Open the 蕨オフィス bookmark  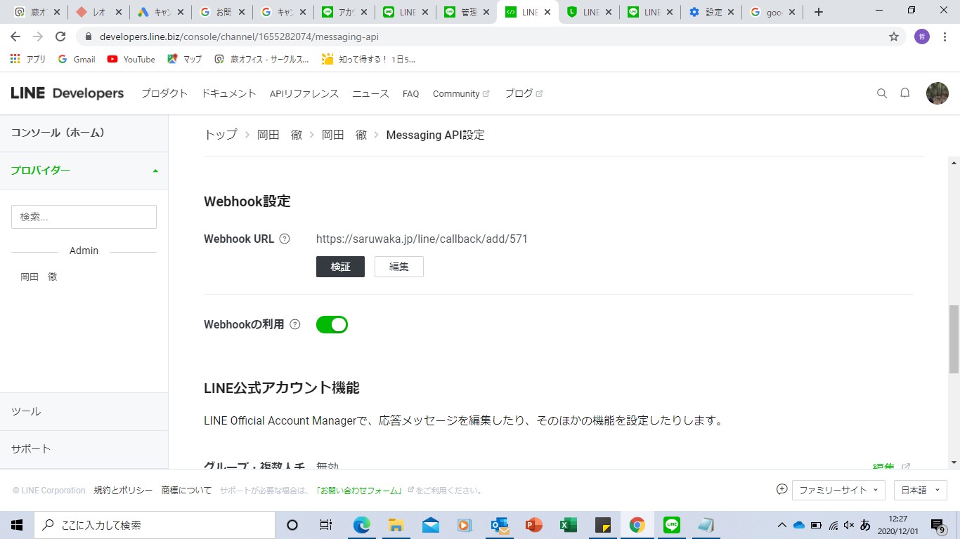click(x=262, y=59)
